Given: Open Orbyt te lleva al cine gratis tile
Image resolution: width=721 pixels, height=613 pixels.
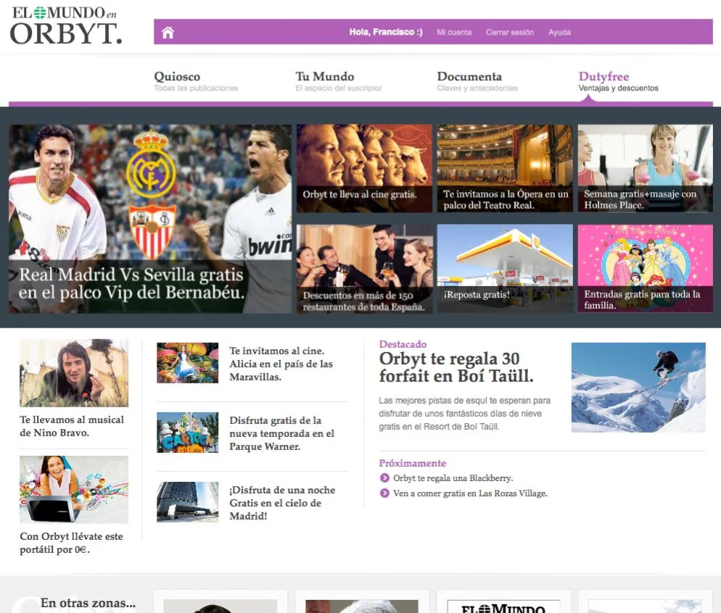Looking at the screenshot, I should point(364,168).
